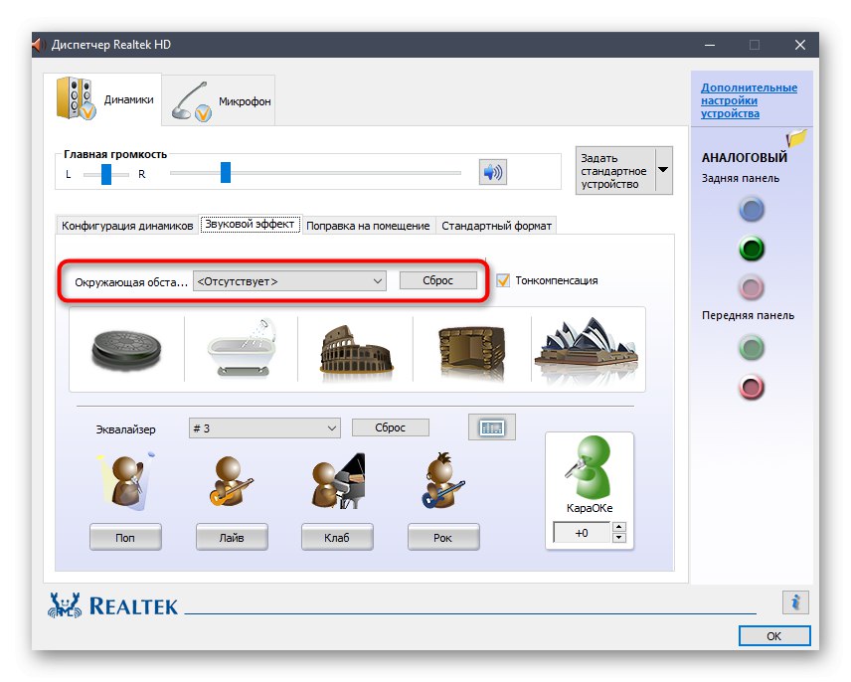Click the green rear panel jack

tap(752, 249)
